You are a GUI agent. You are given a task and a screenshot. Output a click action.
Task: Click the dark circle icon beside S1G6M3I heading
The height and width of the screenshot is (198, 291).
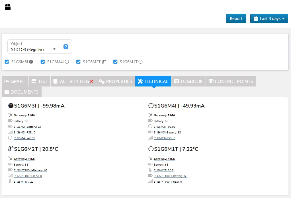click(x=11, y=106)
